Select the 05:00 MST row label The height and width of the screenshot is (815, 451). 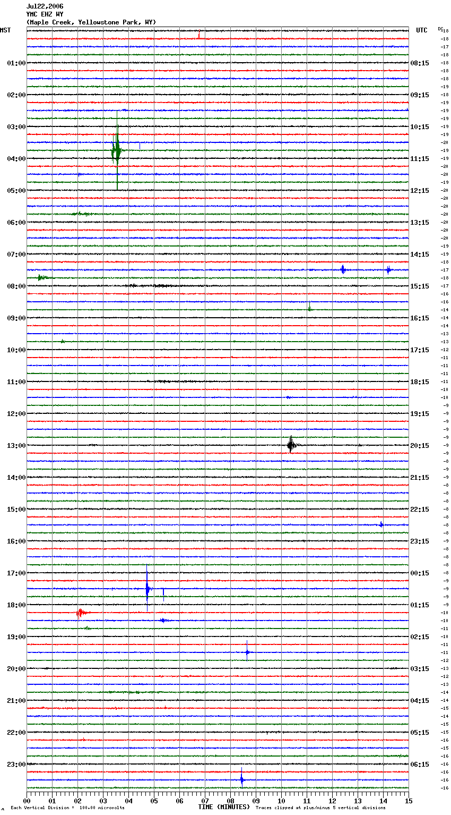(16, 190)
